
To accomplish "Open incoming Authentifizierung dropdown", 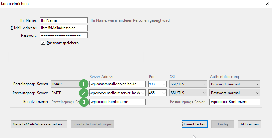I will point(235,84).
